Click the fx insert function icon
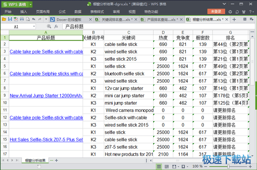Viewport: 257px width, 170px height. (x=56, y=26)
